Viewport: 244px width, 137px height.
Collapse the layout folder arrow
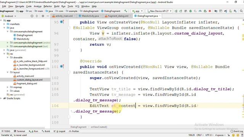coord(8,72)
